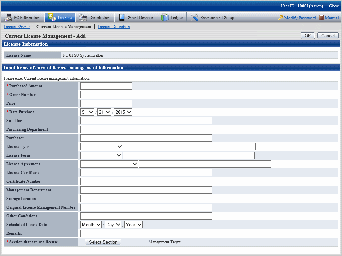Screen dimensions: 342x256
Task: Focus the Order Number field
Action: pyautogui.click(x=146, y=95)
